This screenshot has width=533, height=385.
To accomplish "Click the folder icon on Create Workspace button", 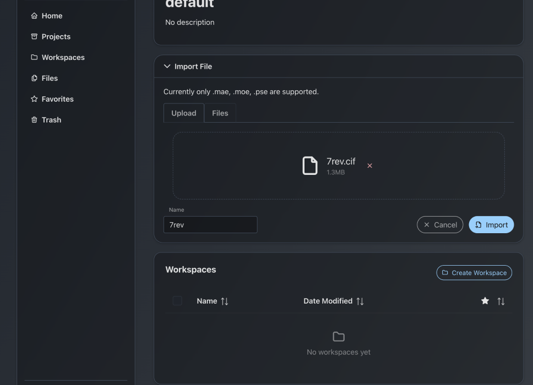I will [x=444, y=272].
